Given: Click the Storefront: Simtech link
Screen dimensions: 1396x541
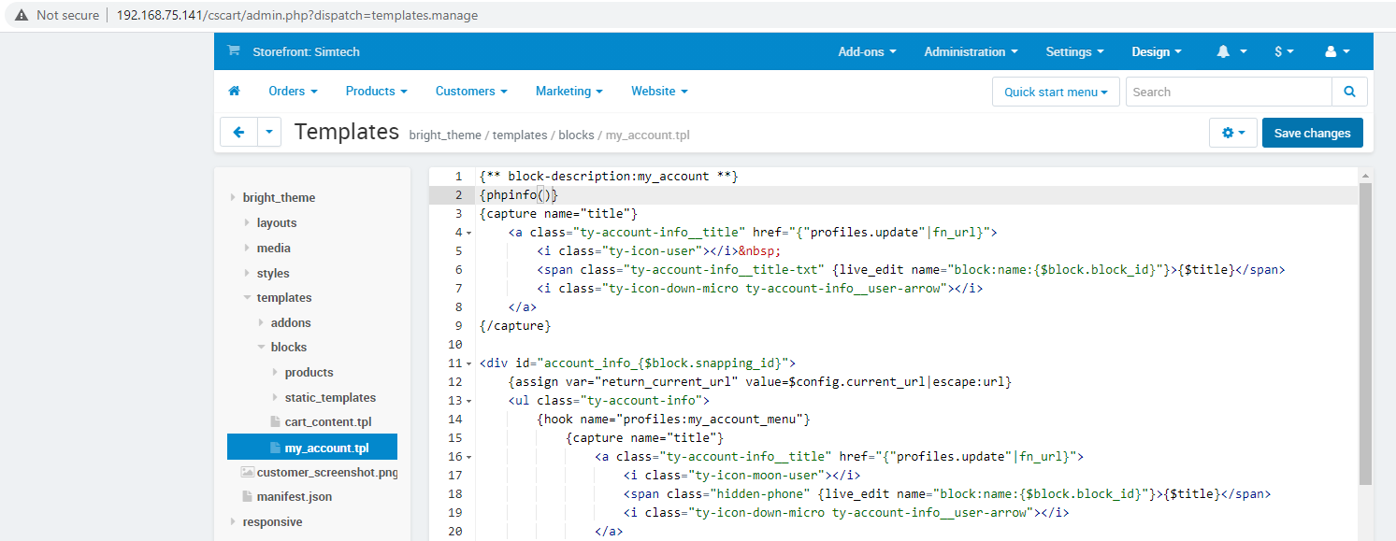Looking at the screenshot, I should [306, 52].
